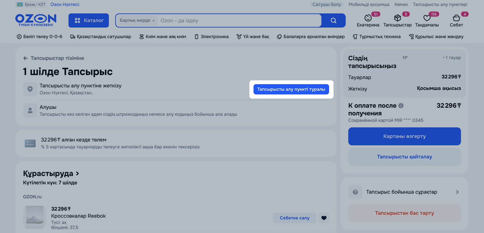Click the magnifier search button
The height and width of the screenshot is (233, 484).
coord(334,20)
